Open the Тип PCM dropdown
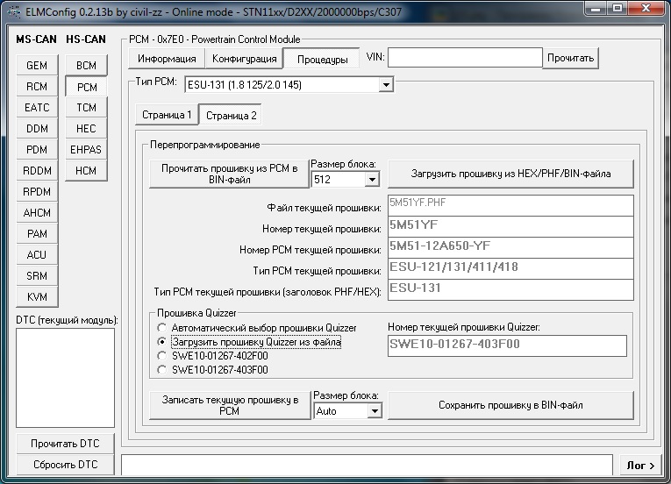 point(386,85)
